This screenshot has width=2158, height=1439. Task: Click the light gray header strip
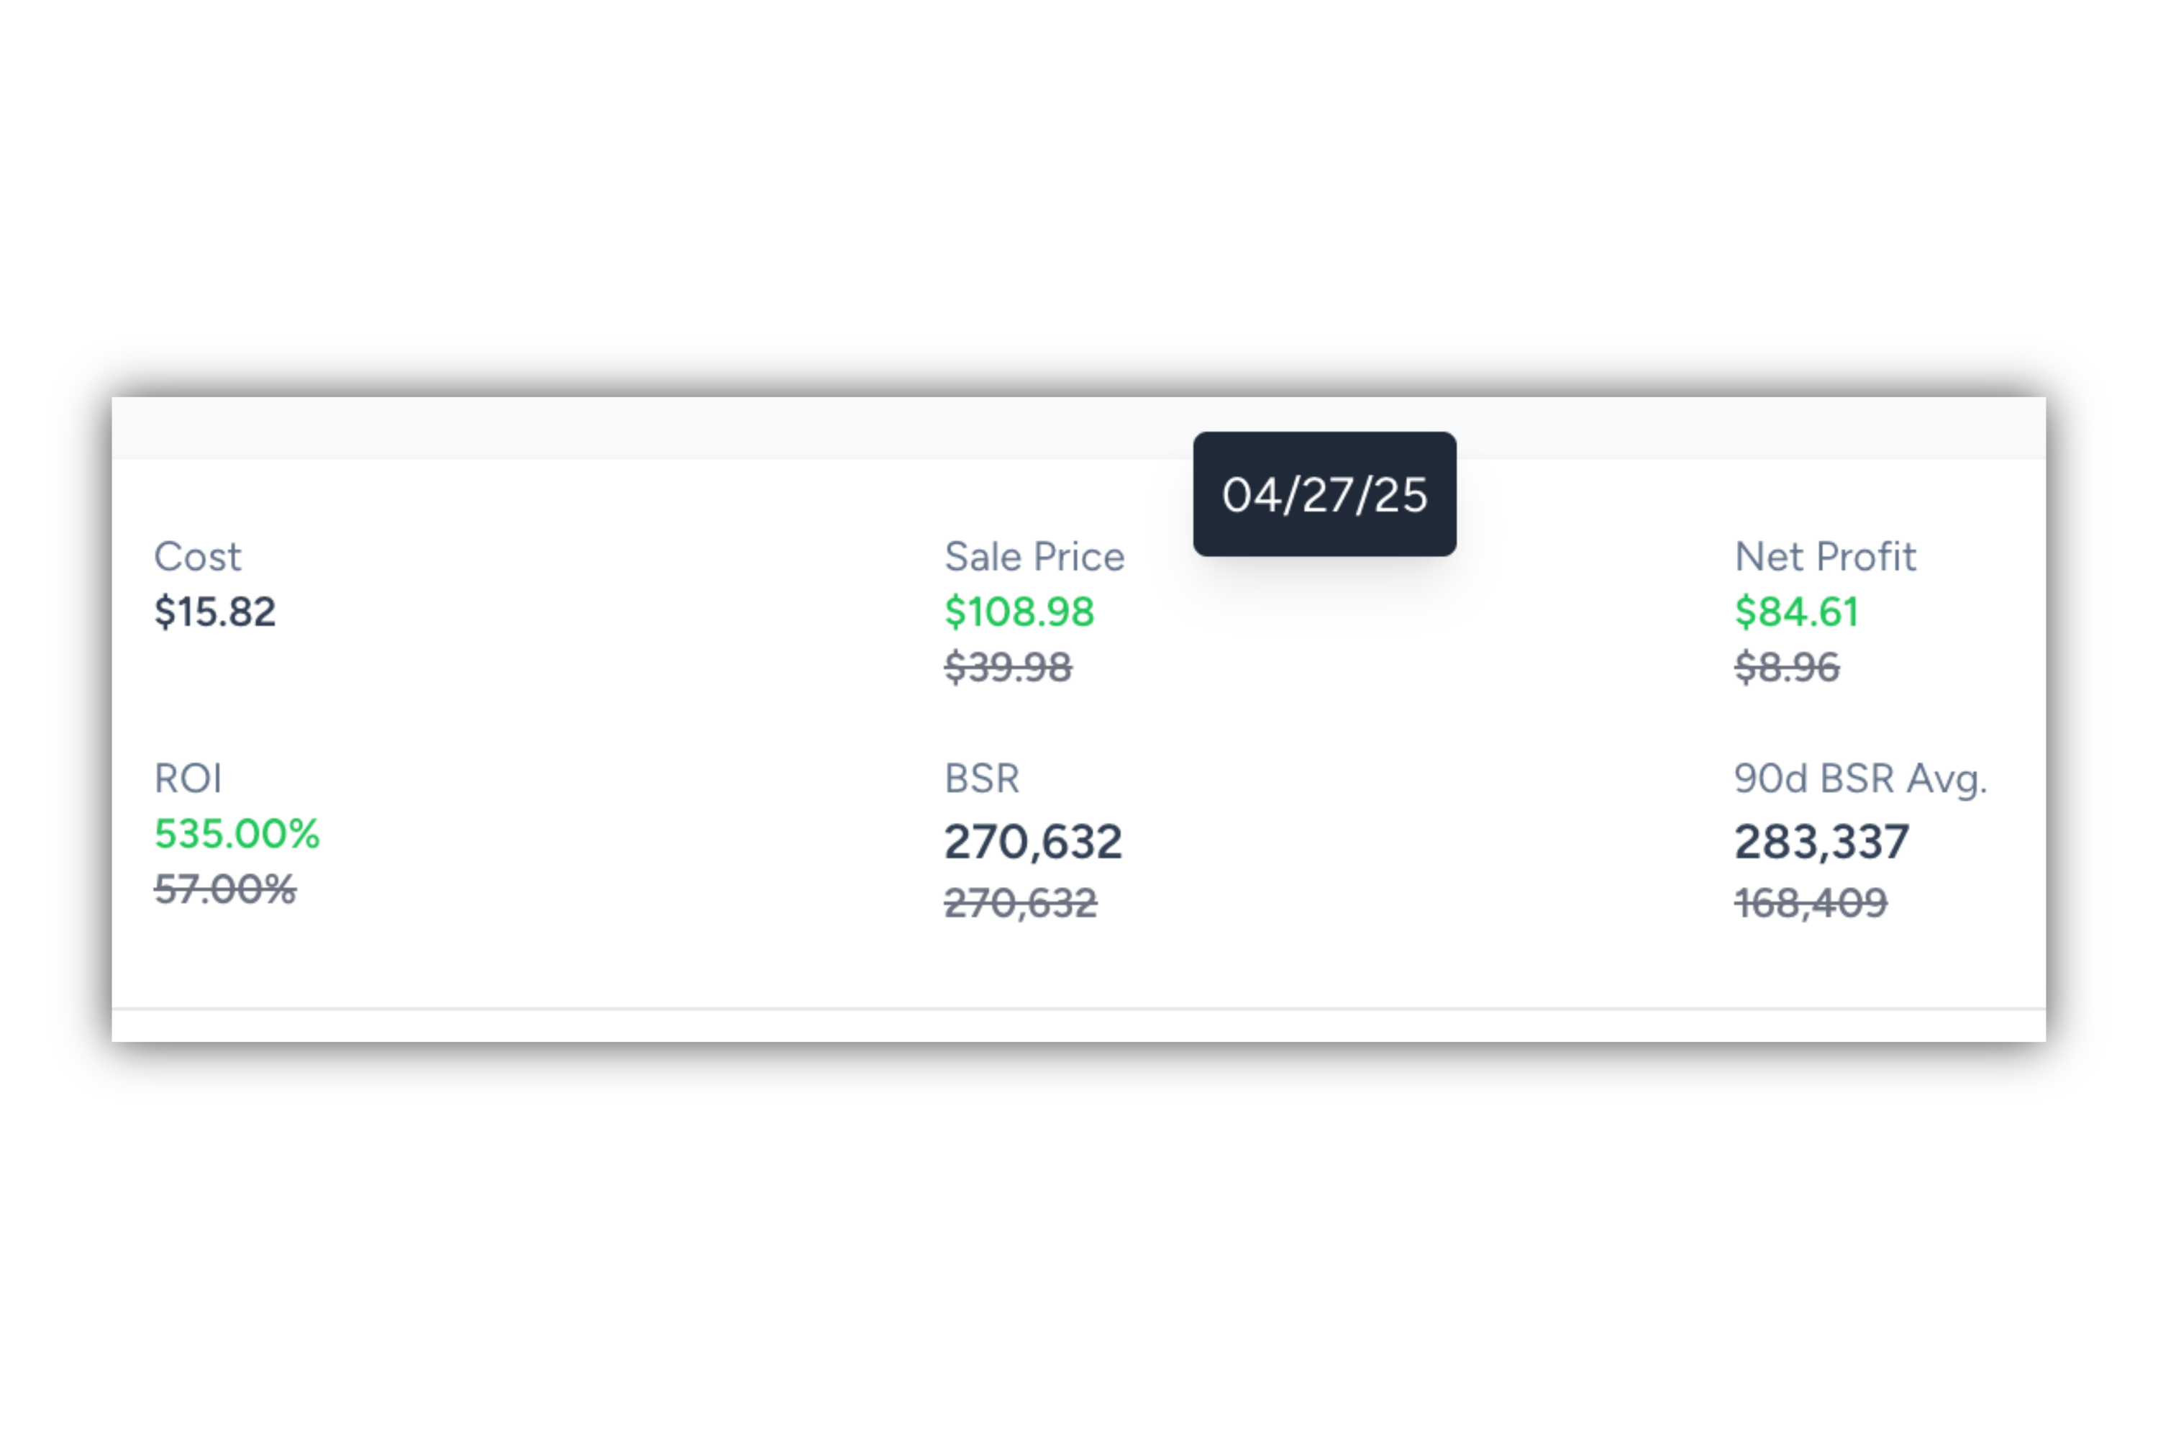pos(642,427)
